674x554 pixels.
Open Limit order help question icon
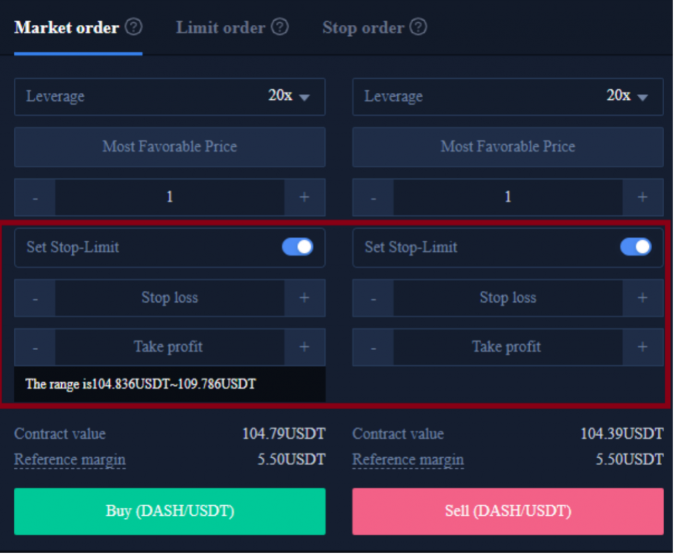[280, 27]
